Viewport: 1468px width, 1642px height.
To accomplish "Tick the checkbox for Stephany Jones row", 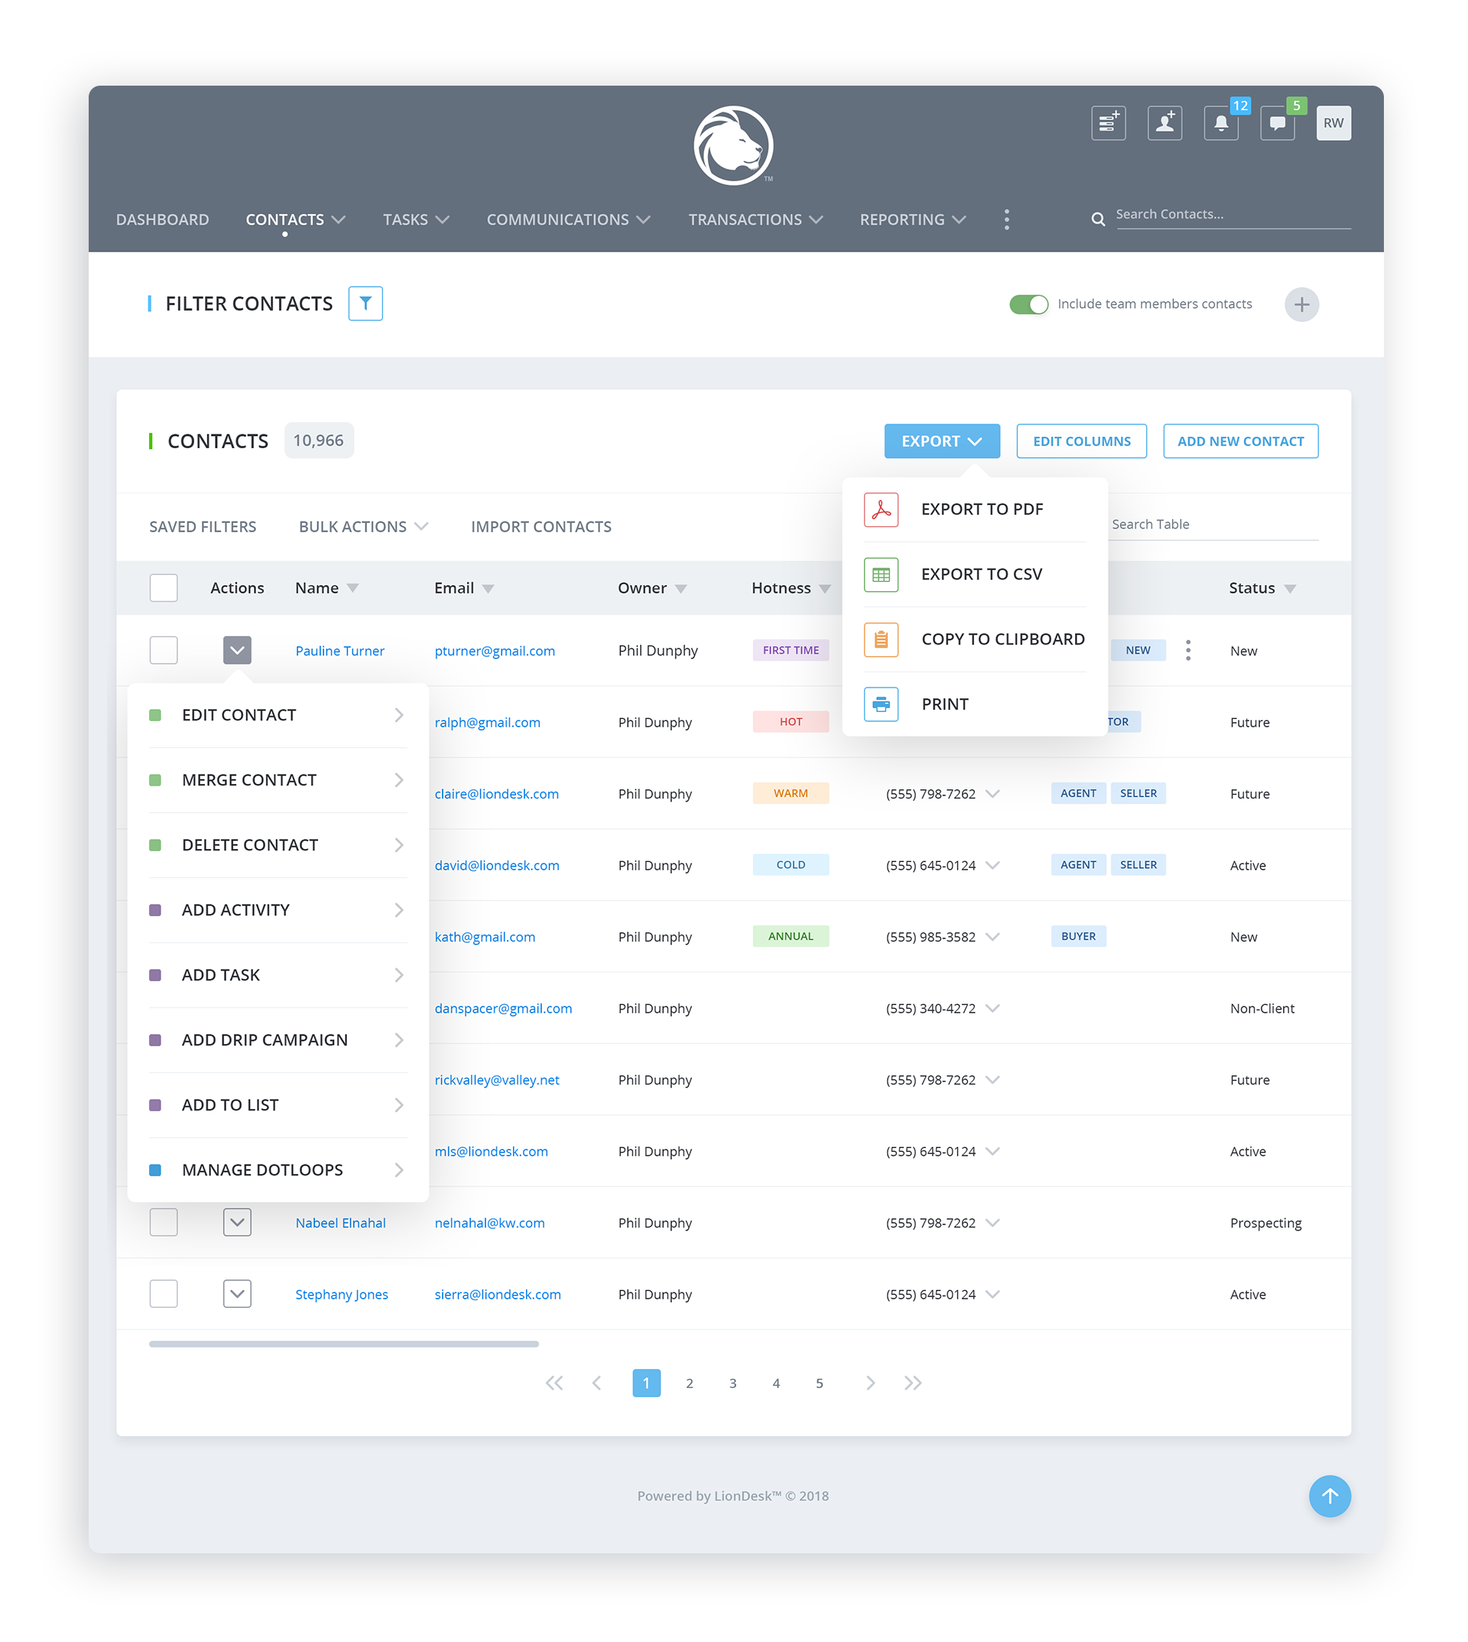I will pos(164,1292).
